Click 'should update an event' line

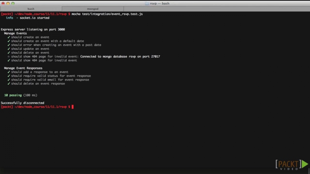30,49
